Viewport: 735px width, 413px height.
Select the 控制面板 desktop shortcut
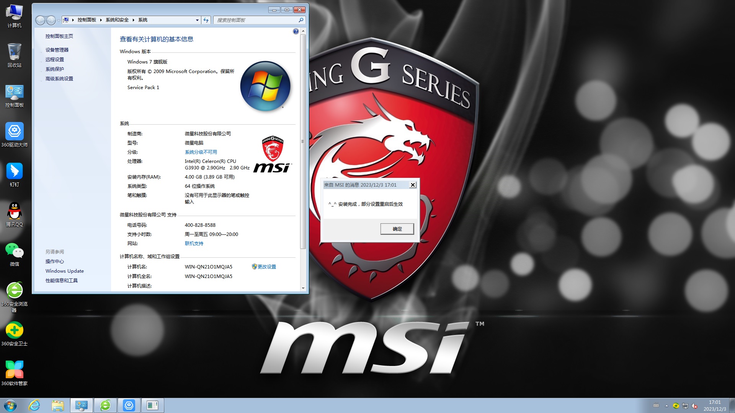coord(15,96)
